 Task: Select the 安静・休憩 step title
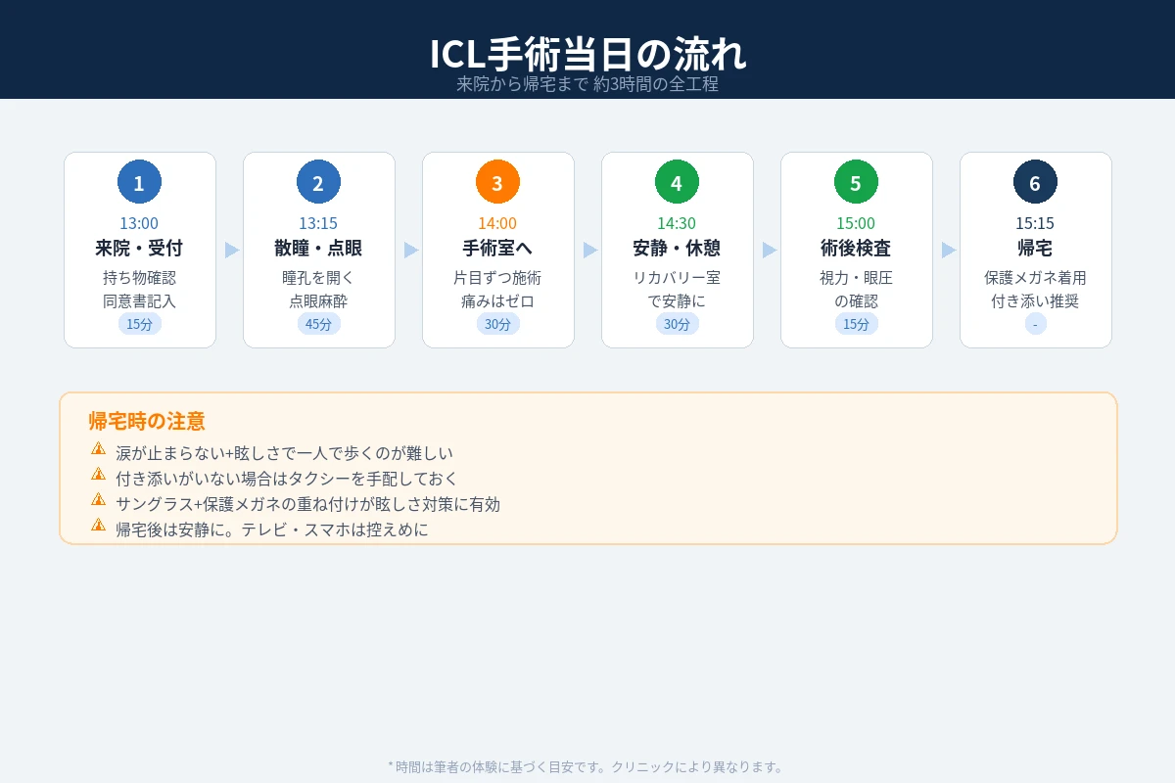coord(677,248)
